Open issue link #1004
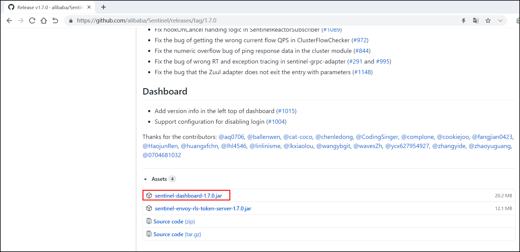Screen dimensions: 520x252 [276, 122]
